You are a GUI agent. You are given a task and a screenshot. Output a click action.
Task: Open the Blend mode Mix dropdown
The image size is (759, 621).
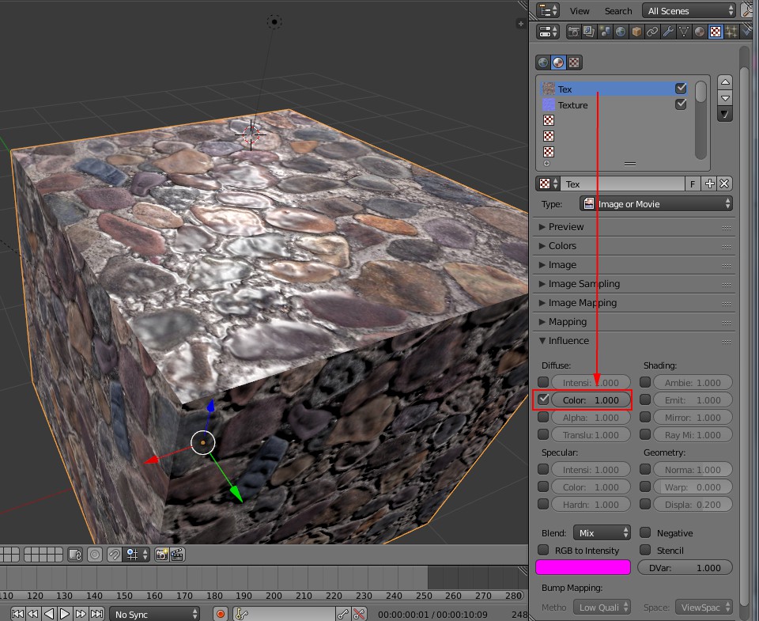click(602, 533)
